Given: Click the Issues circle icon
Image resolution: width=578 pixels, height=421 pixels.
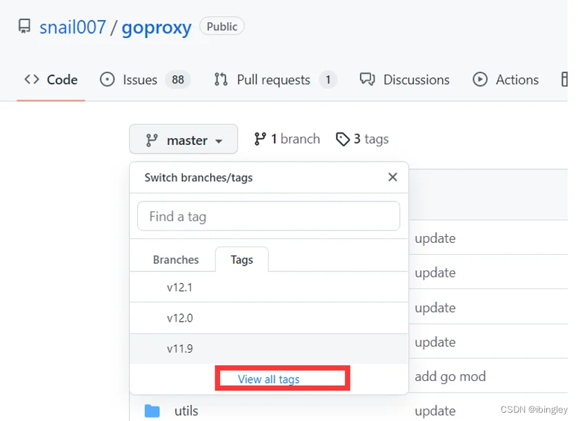Looking at the screenshot, I should [x=108, y=79].
